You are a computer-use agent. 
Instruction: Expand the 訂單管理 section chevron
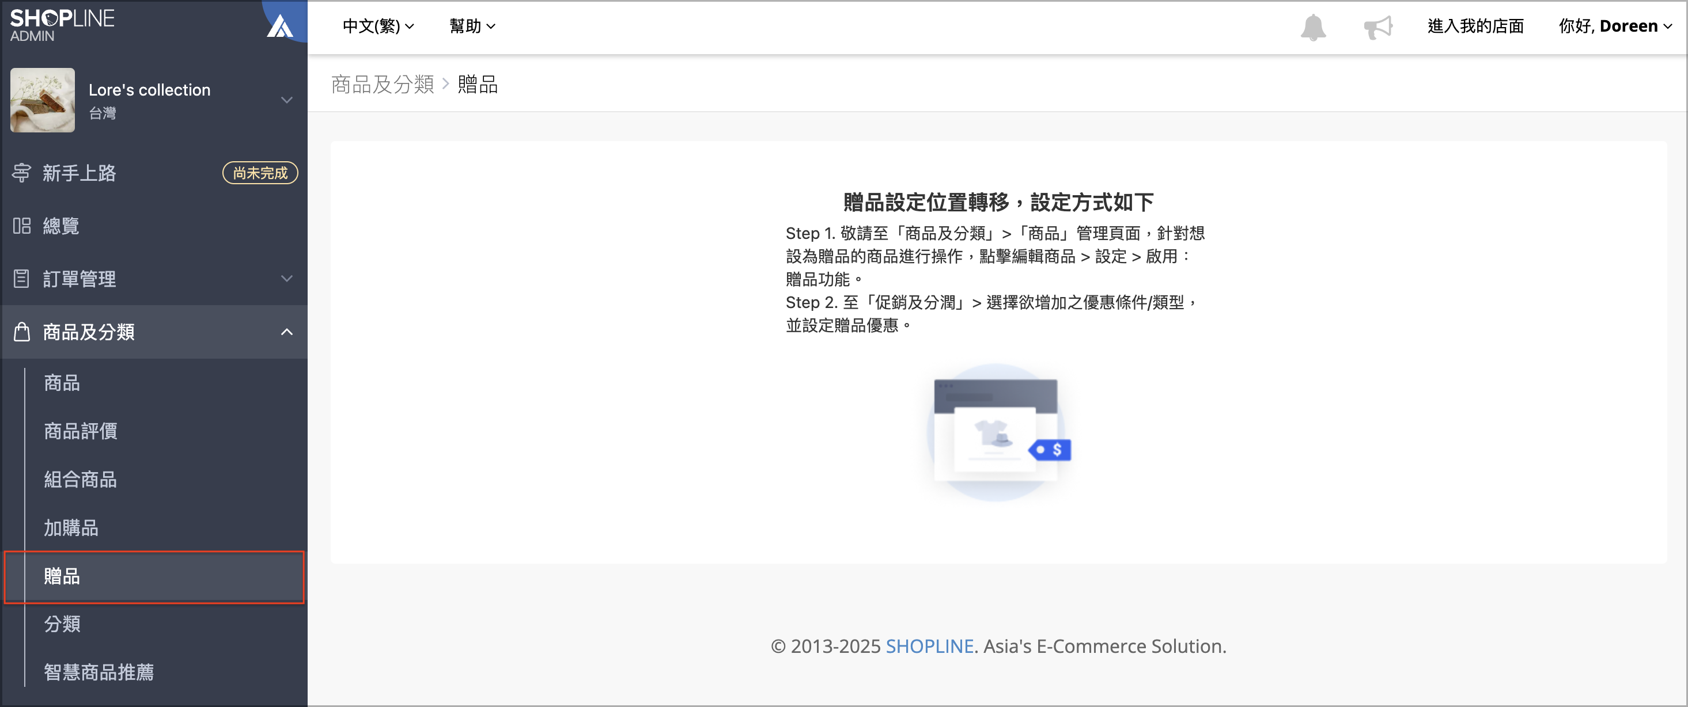[286, 279]
